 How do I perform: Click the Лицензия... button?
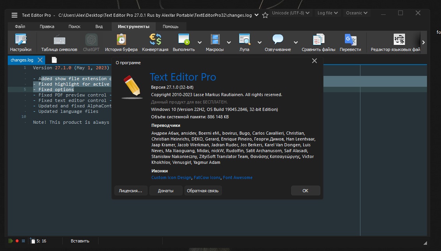click(x=130, y=191)
